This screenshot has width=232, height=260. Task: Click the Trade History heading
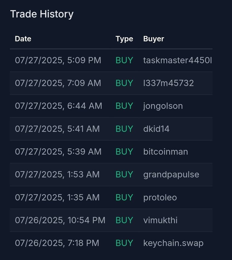click(x=42, y=14)
